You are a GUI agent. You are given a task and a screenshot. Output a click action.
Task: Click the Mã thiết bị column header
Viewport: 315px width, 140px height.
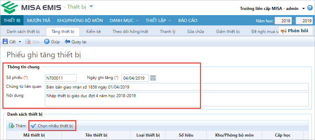34,135
